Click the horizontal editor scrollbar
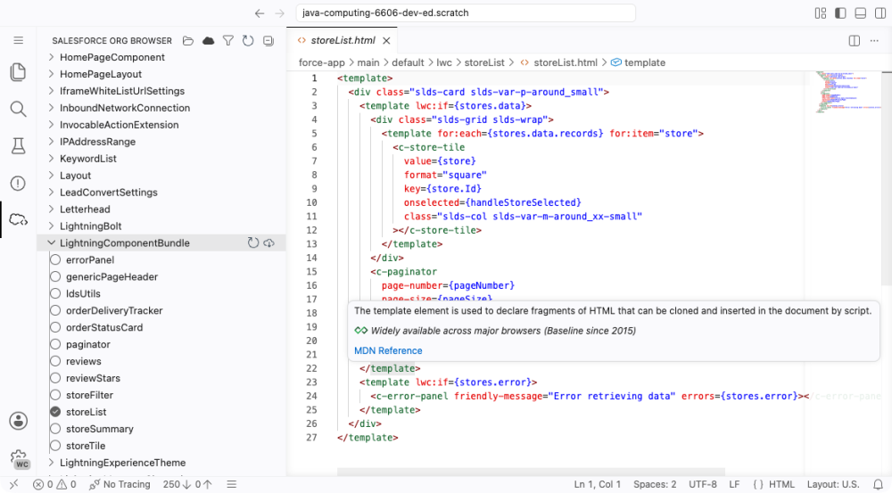The width and height of the screenshot is (892, 493). tap(531, 472)
